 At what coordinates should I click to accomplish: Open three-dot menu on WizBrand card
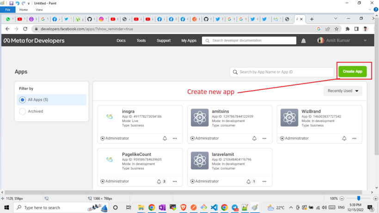pos(354,138)
